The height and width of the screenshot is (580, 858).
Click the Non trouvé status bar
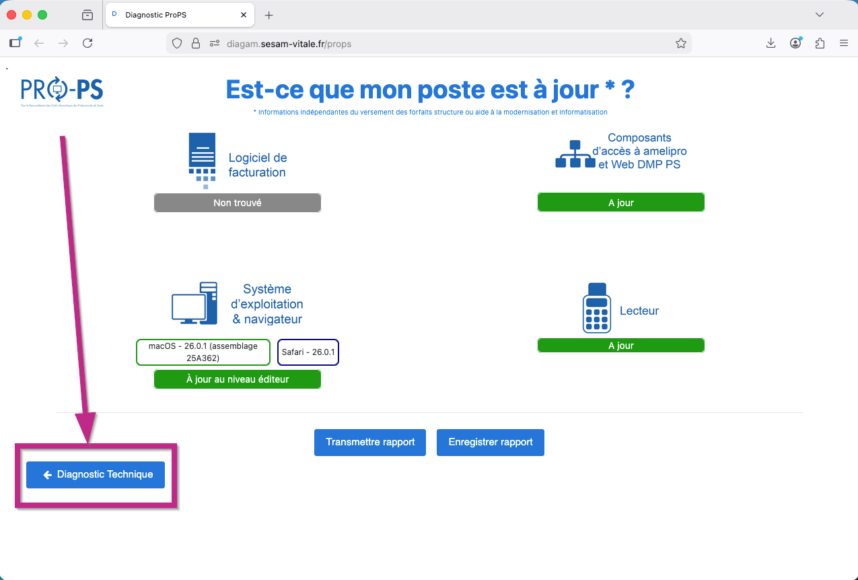pyautogui.click(x=237, y=203)
